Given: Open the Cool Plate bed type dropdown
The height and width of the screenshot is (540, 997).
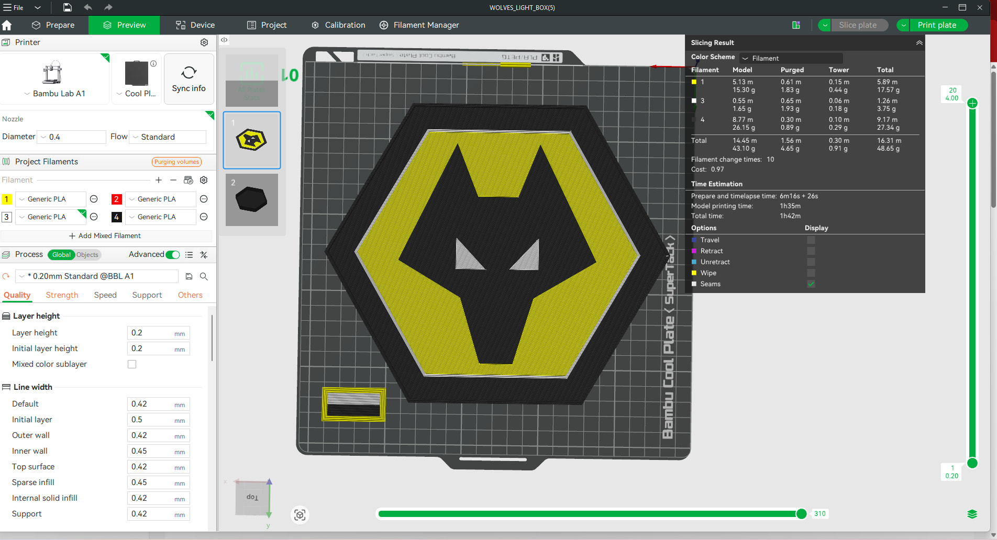Looking at the screenshot, I should (136, 94).
